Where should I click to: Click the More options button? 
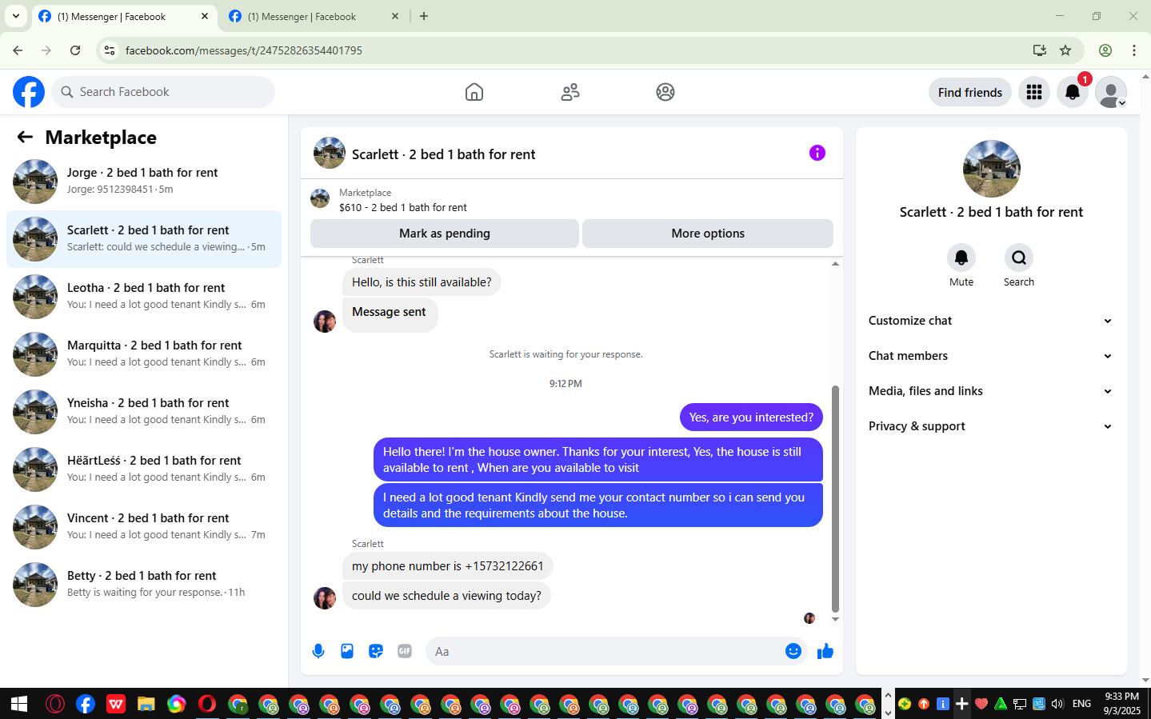click(708, 234)
